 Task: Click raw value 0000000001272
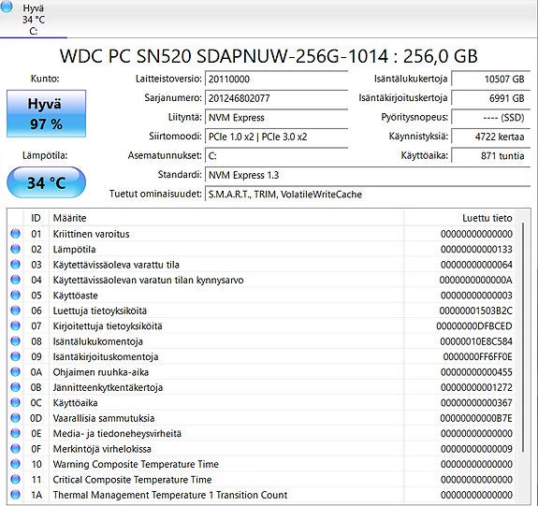point(476,387)
